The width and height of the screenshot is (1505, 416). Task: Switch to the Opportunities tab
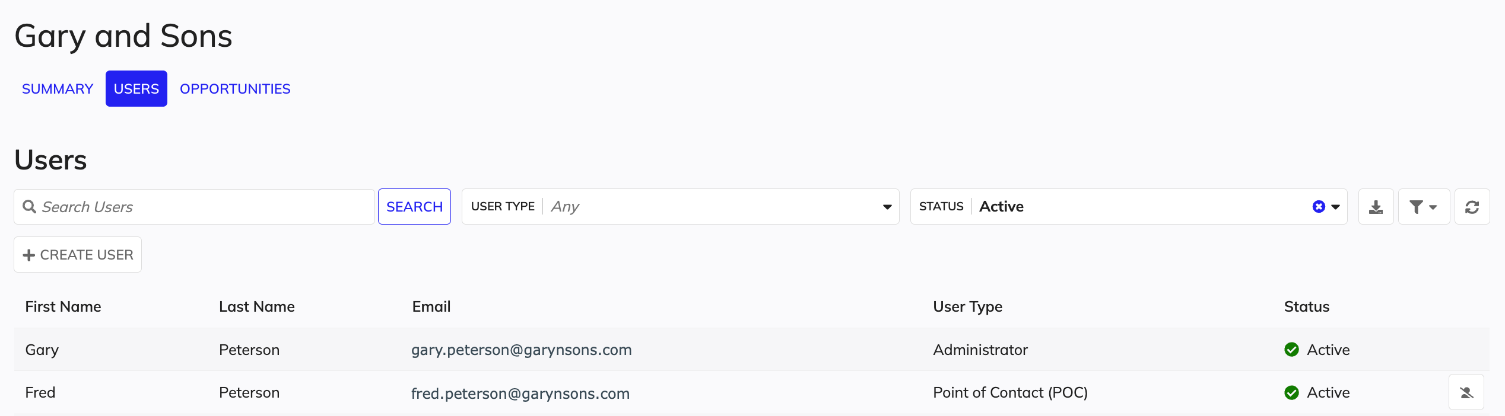coord(235,89)
